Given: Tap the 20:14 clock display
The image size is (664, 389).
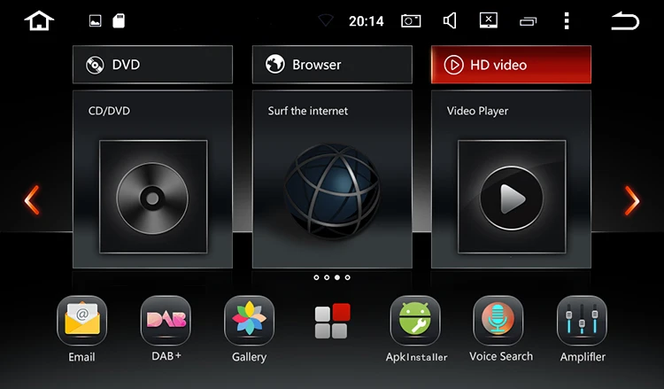Looking at the screenshot, I should (x=367, y=21).
